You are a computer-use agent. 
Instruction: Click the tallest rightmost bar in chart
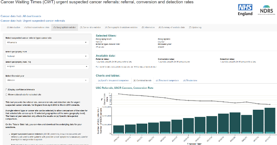coord(270,120)
